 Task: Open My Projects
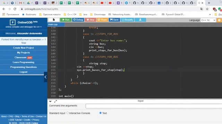tap(24, 52)
